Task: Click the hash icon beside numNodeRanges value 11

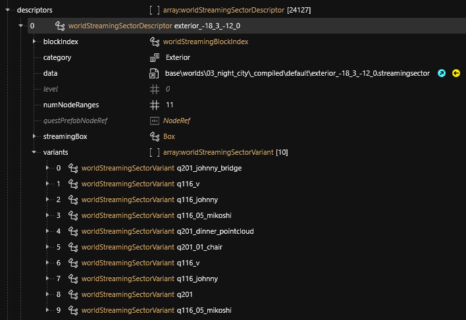Action: pyautogui.click(x=155, y=105)
